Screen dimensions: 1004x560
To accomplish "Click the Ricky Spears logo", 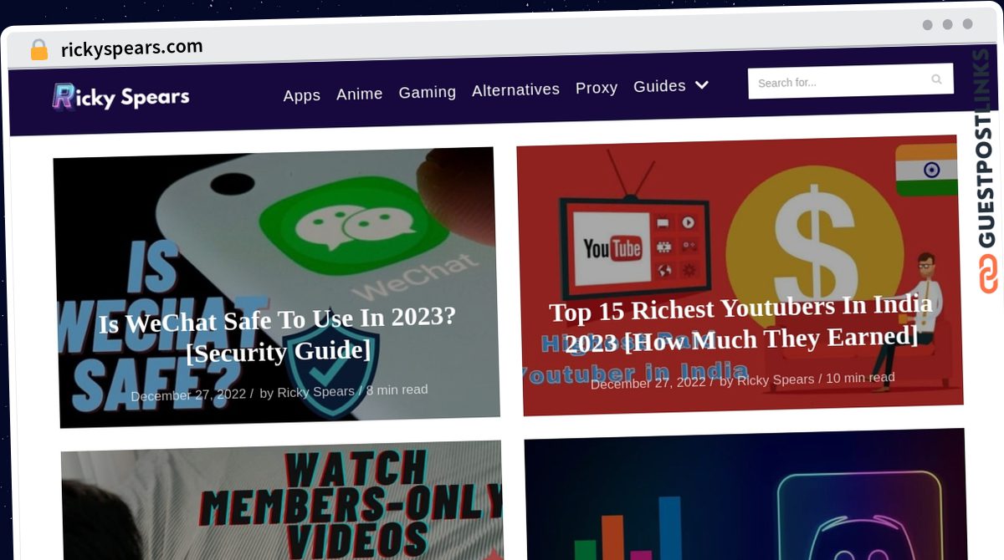I will (x=121, y=97).
